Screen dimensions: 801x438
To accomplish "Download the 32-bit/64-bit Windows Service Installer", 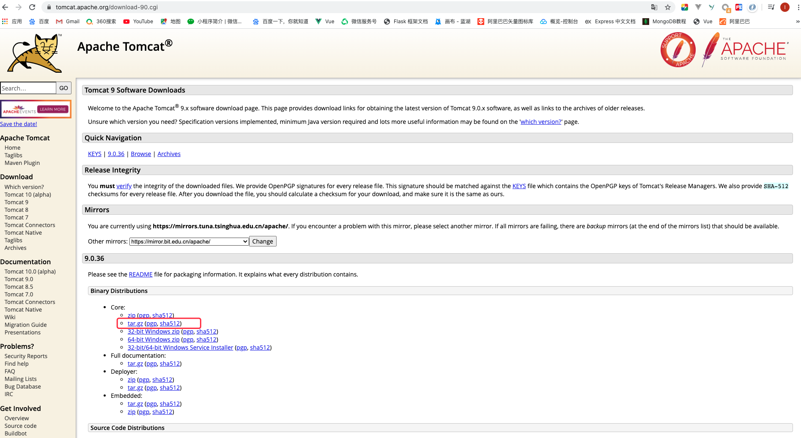I will [x=180, y=348].
